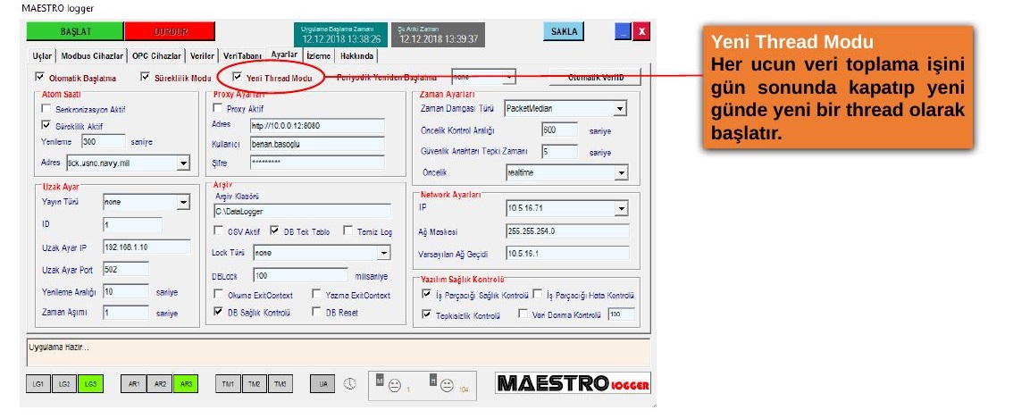The width and height of the screenshot is (1013, 419).
Task: Switch to Modbus Cihazlar tab
Action: 92,56
